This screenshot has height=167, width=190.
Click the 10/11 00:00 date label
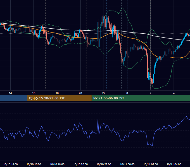point(127,164)
